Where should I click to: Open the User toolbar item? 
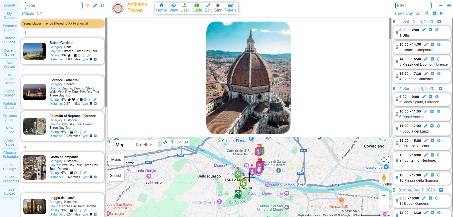point(185,8)
